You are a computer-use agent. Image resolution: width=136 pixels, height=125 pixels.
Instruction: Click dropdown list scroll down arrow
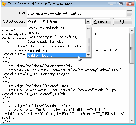(x=88, y=55)
